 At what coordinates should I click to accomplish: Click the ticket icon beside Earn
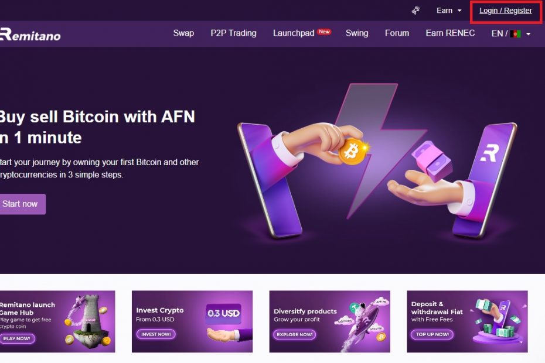(x=415, y=11)
